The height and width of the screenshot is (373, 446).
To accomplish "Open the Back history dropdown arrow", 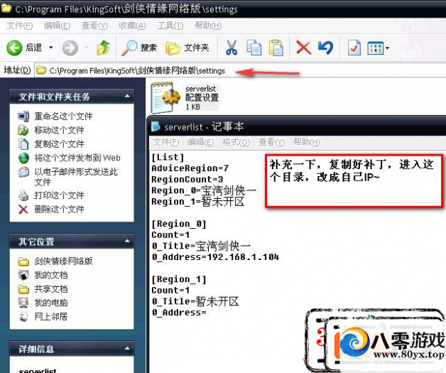I will click(x=51, y=47).
